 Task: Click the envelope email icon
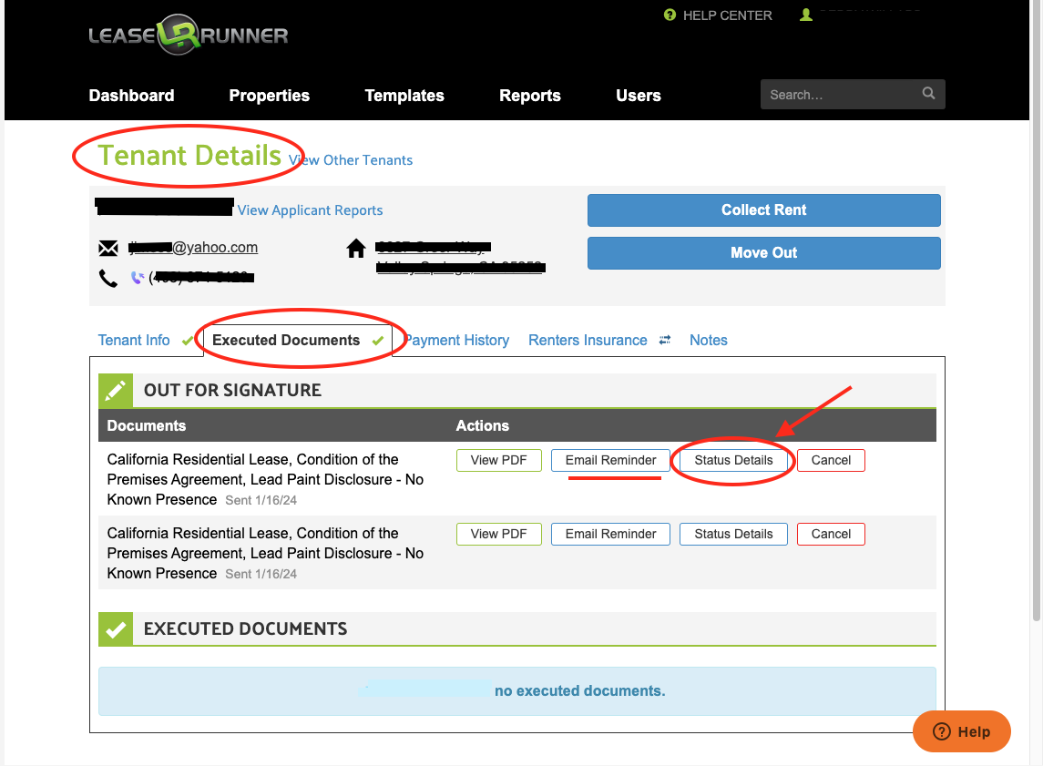[x=108, y=249]
